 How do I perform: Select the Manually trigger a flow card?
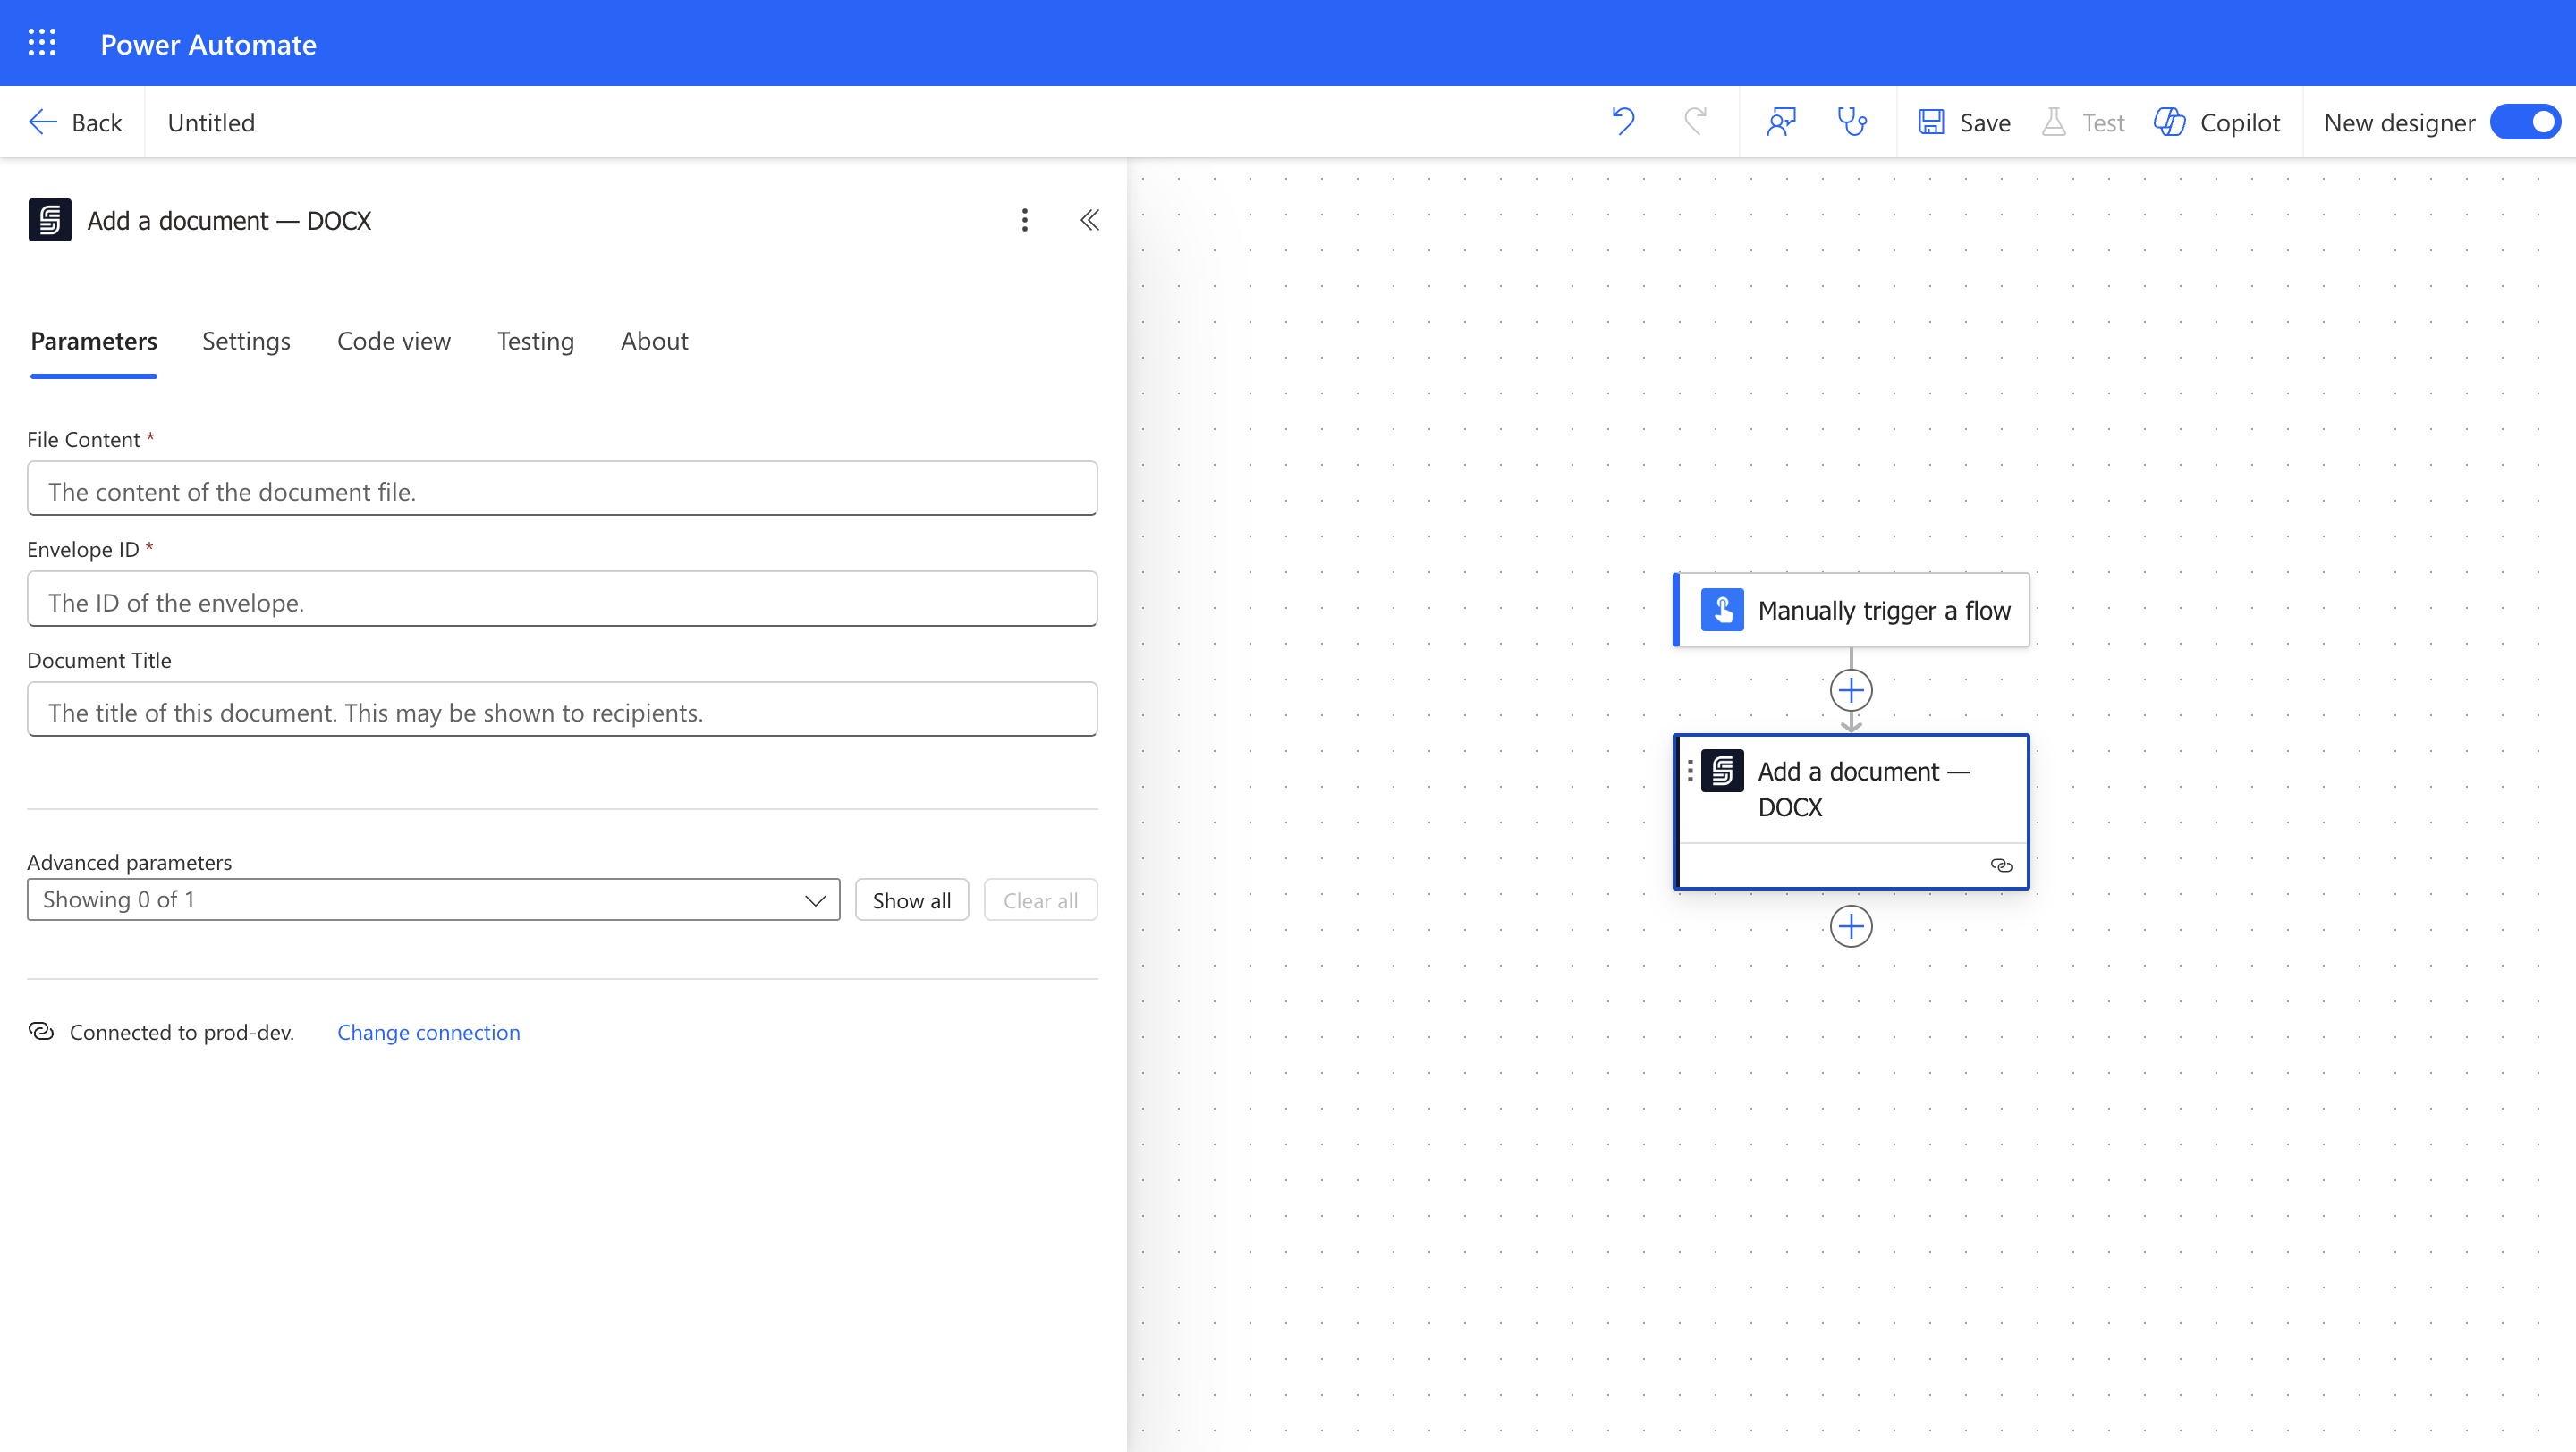coord(1852,610)
